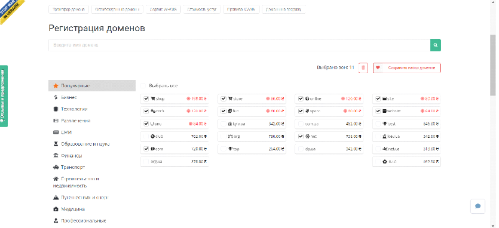Click the globe icon beside online
499x228 pixels.
pos(307,99)
